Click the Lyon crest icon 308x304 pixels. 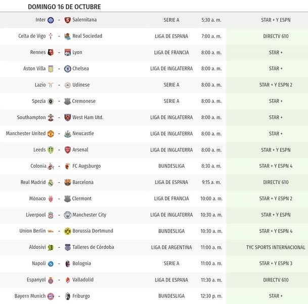click(x=67, y=53)
